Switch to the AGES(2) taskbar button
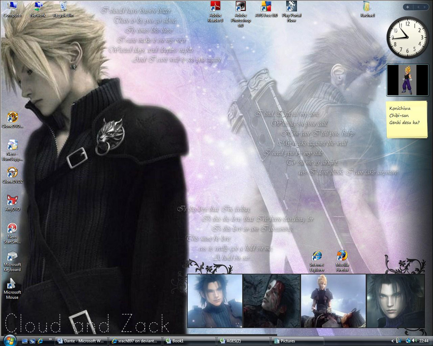This screenshot has width=433, height=346. pos(243,341)
